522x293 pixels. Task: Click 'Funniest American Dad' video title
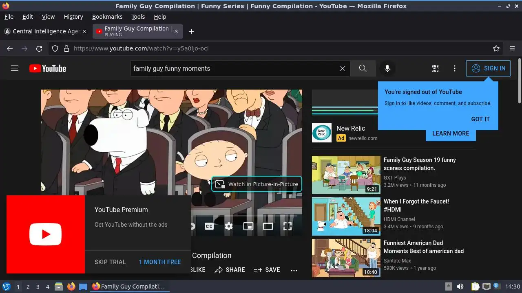[424, 247]
